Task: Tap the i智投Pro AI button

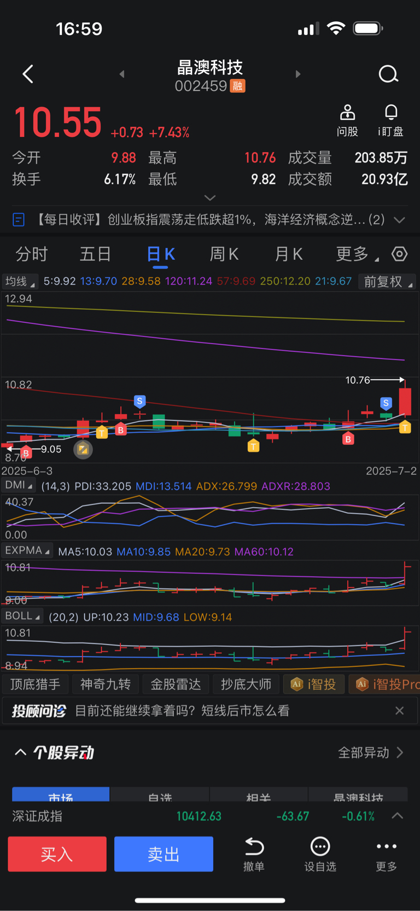Action: pyautogui.click(x=384, y=684)
